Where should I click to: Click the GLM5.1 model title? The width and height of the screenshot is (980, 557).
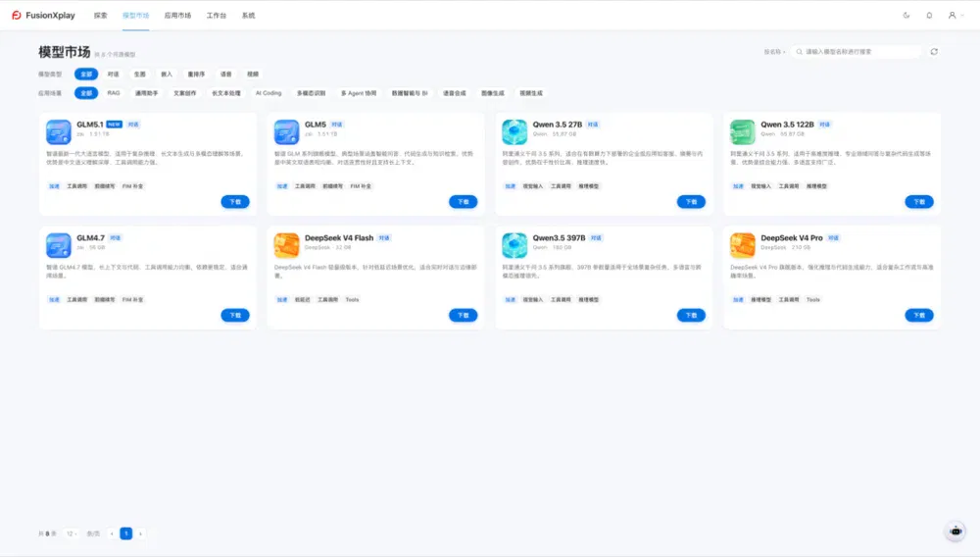click(x=90, y=125)
